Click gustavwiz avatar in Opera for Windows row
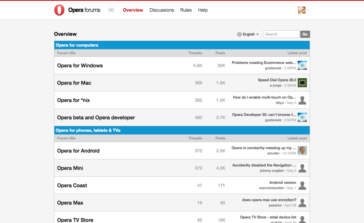This screenshot has width=364, height=223. 302,65
